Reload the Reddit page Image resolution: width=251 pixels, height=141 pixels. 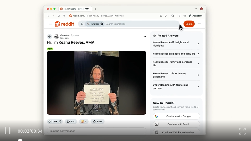(x=59, y=16)
